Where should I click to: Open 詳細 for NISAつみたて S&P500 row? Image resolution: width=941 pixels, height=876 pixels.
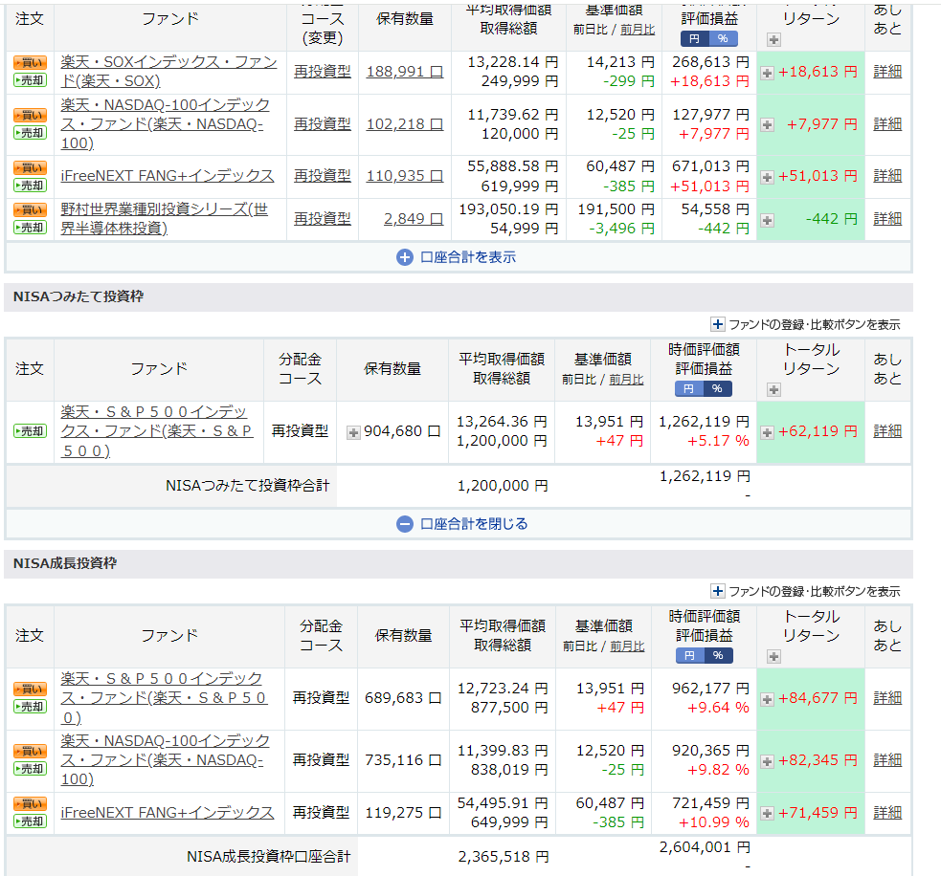click(887, 431)
